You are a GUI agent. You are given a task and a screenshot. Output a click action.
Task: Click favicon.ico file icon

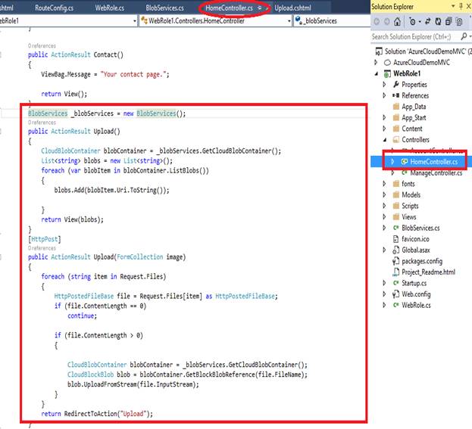tap(396, 239)
